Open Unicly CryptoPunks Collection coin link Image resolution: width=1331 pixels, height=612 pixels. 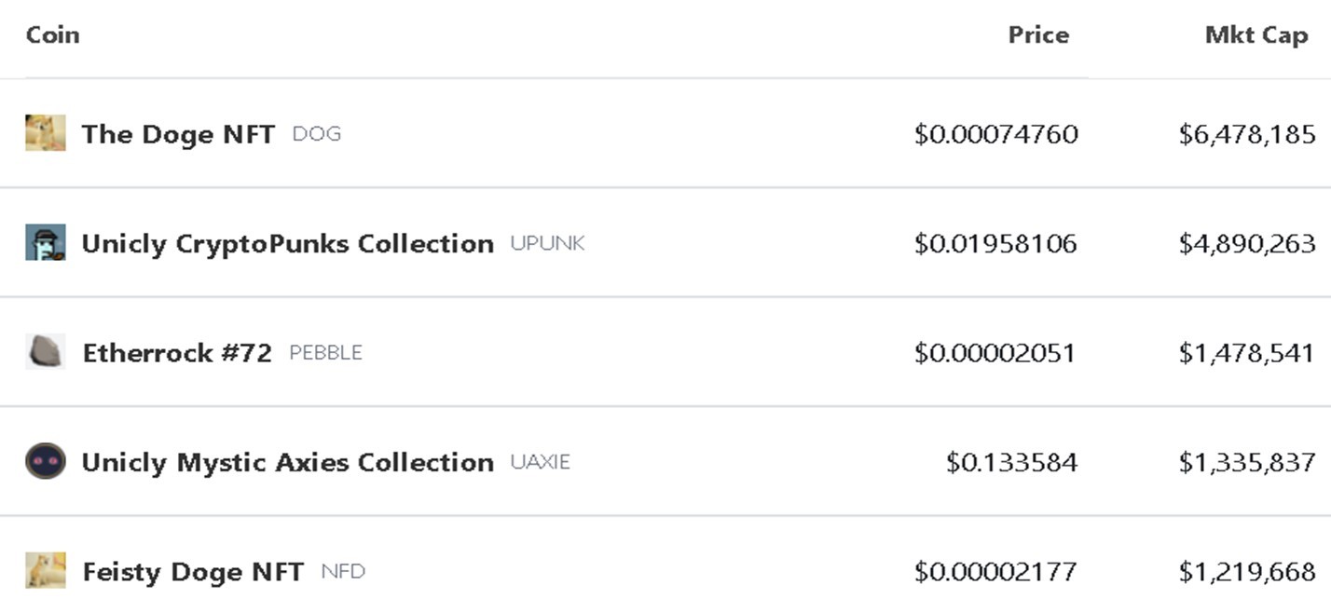288,243
